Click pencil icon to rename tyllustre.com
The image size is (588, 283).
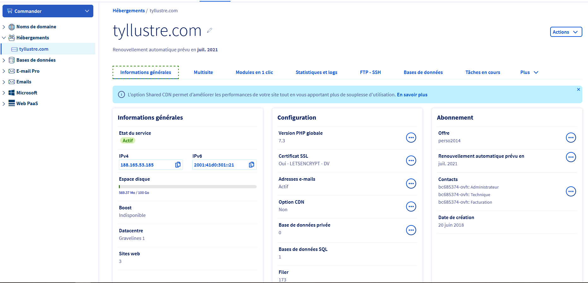click(209, 31)
